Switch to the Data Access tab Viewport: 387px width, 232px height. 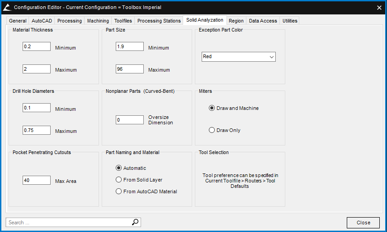[x=263, y=21]
